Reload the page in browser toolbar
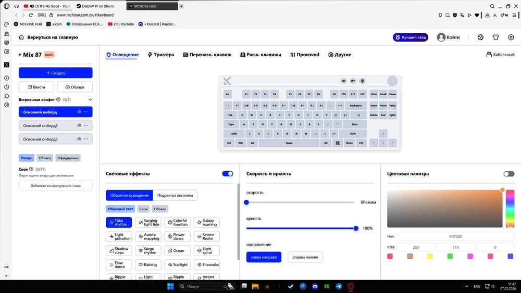 point(31,15)
